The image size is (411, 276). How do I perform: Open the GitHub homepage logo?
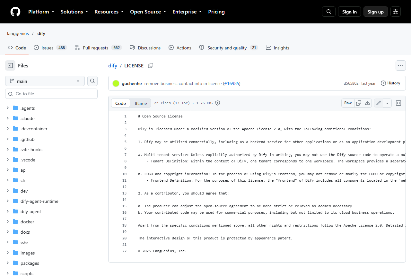click(15, 12)
